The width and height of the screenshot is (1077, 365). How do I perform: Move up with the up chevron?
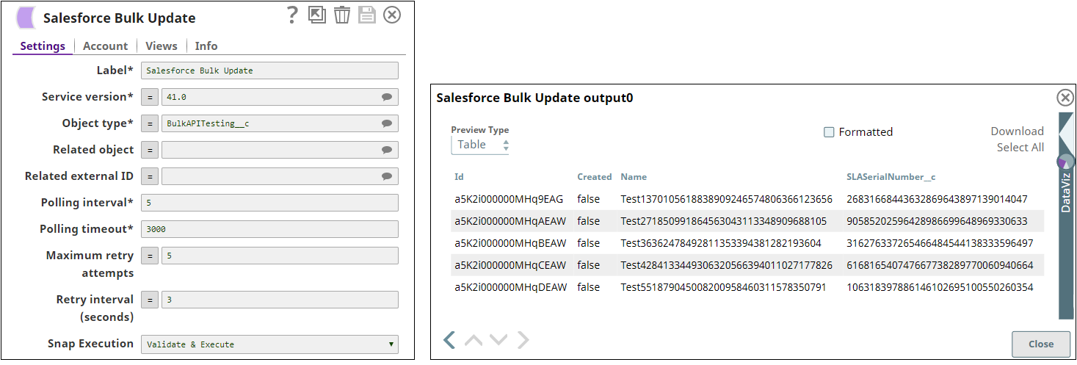click(x=474, y=339)
